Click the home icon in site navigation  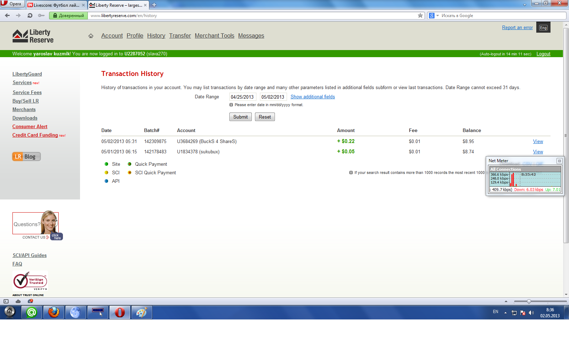pyautogui.click(x=91, y=36)
